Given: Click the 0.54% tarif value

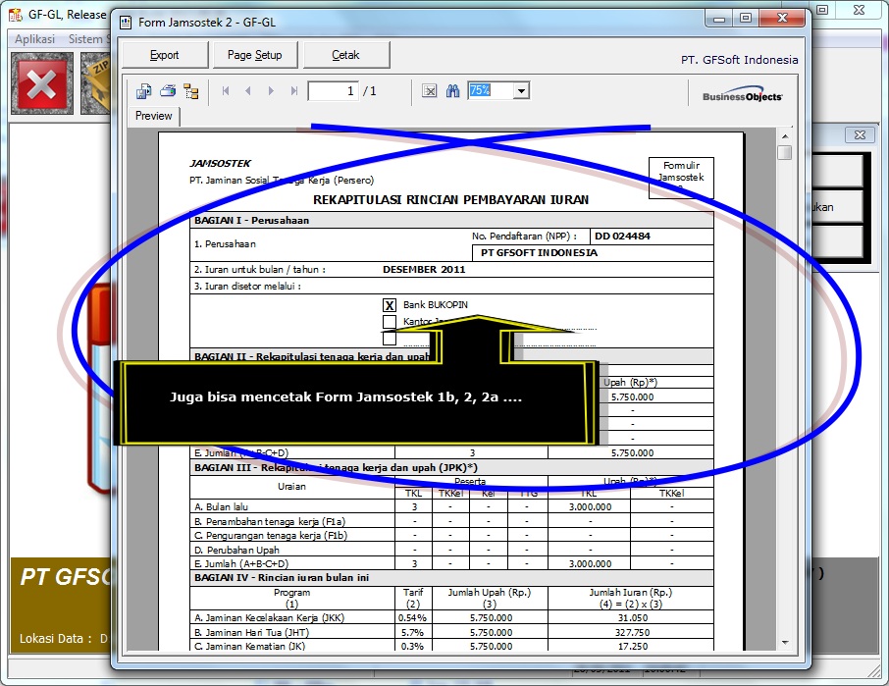Looking at the screenshot, I should (412, 618).
